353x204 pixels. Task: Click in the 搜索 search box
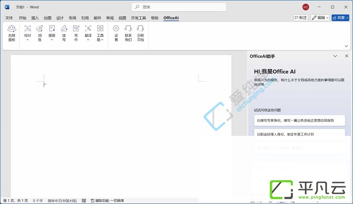click(179, 7)
